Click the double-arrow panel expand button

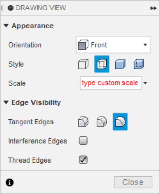153,8
